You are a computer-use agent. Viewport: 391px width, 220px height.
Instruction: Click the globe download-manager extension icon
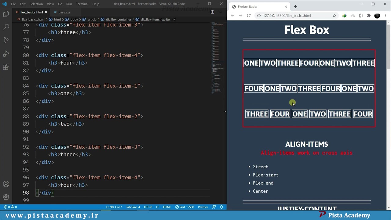click(x=345, y=16)
